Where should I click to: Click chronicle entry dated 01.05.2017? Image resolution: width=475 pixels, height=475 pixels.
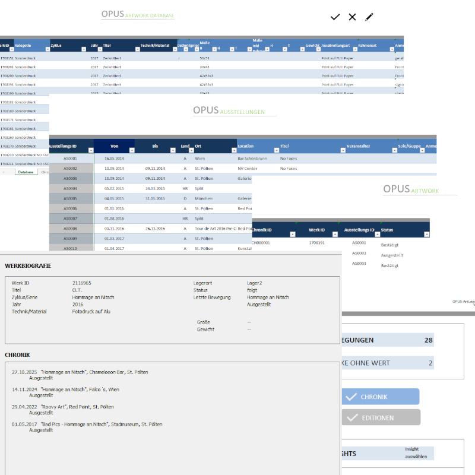[x=87, y=427]
